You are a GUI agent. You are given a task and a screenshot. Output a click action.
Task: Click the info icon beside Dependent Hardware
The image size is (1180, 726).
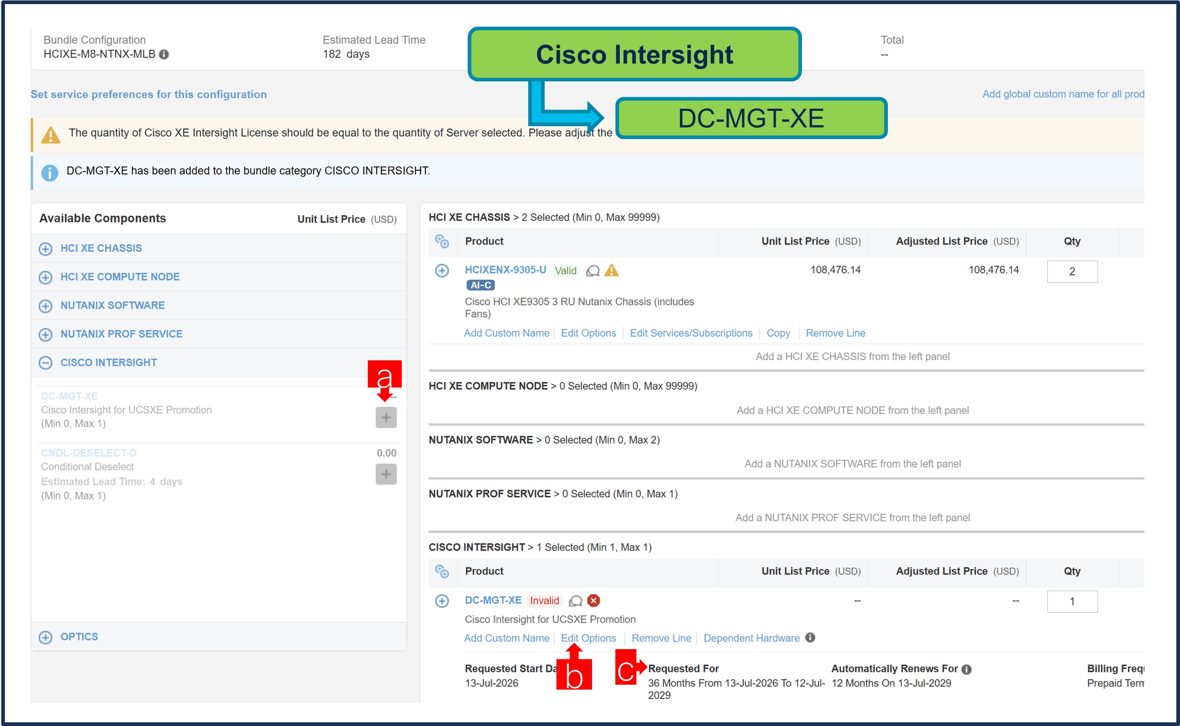tap(810, 638)
